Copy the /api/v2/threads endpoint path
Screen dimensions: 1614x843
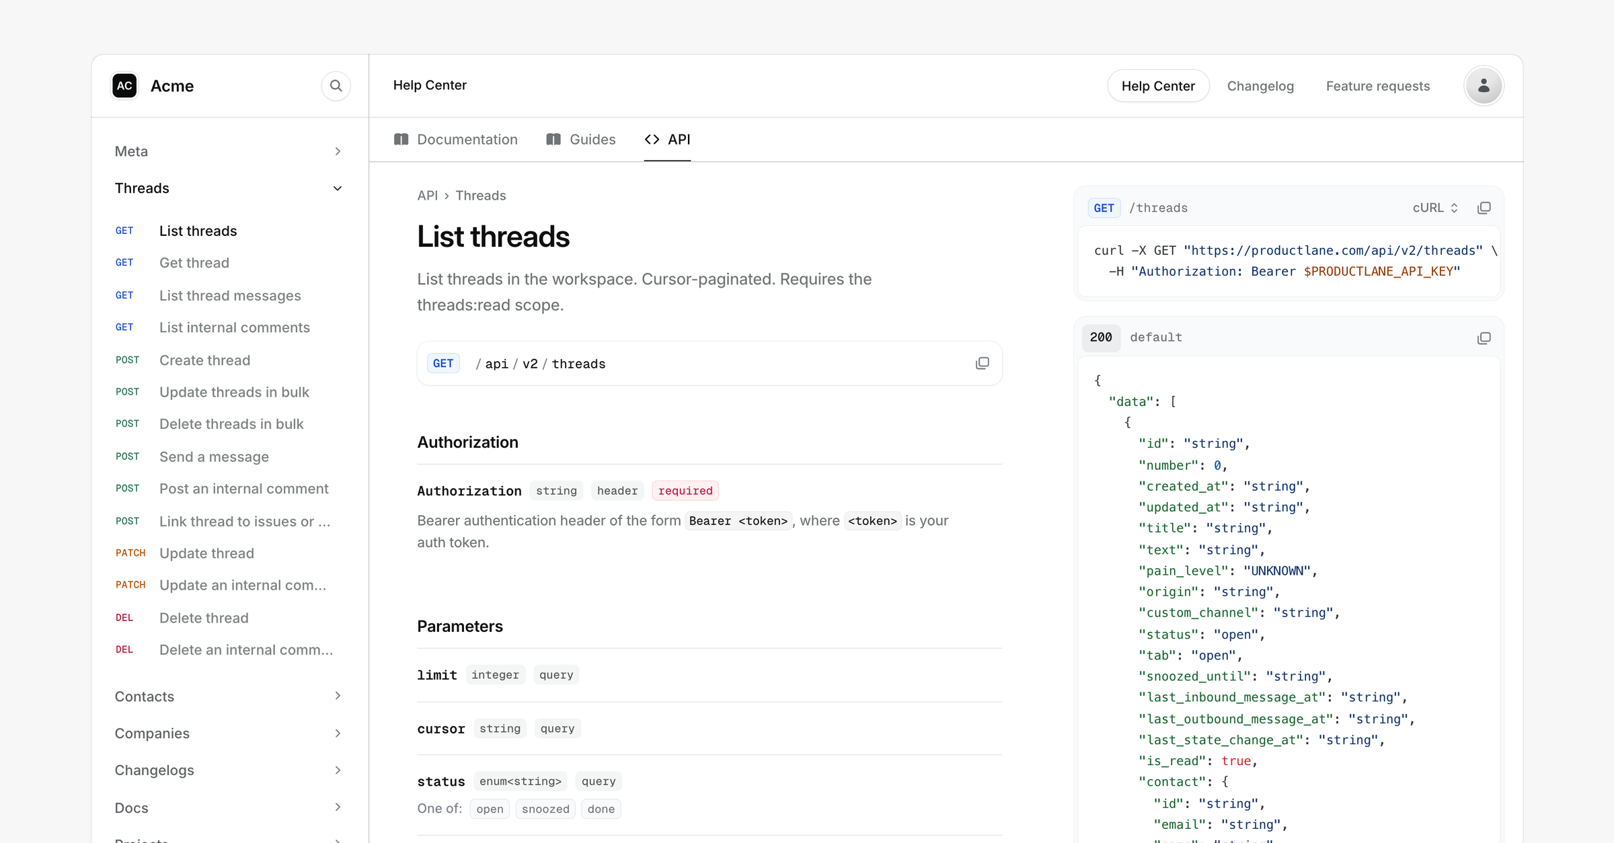tap(982, 364)
